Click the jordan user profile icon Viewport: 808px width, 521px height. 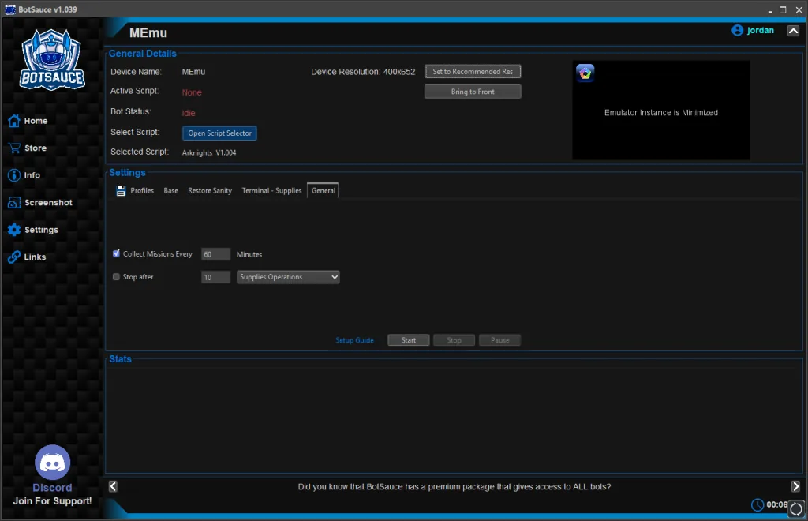click(x=737, y=31)
